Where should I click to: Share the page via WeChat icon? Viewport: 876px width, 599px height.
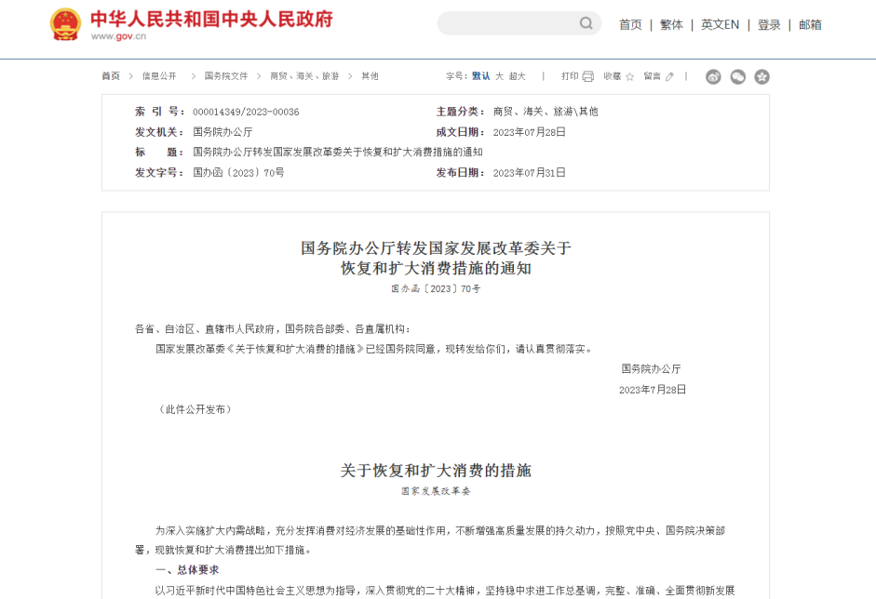click(x=737, y=77)
